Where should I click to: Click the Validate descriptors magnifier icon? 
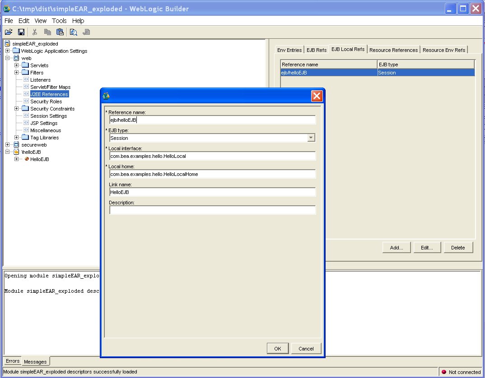pyautogui.click(x=73, y=32)
